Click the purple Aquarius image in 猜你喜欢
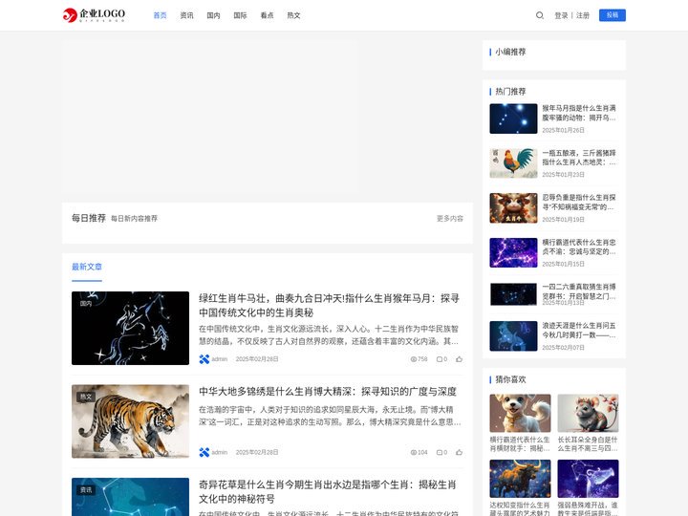Screen dimensions: 688x516 coord(588,479)
